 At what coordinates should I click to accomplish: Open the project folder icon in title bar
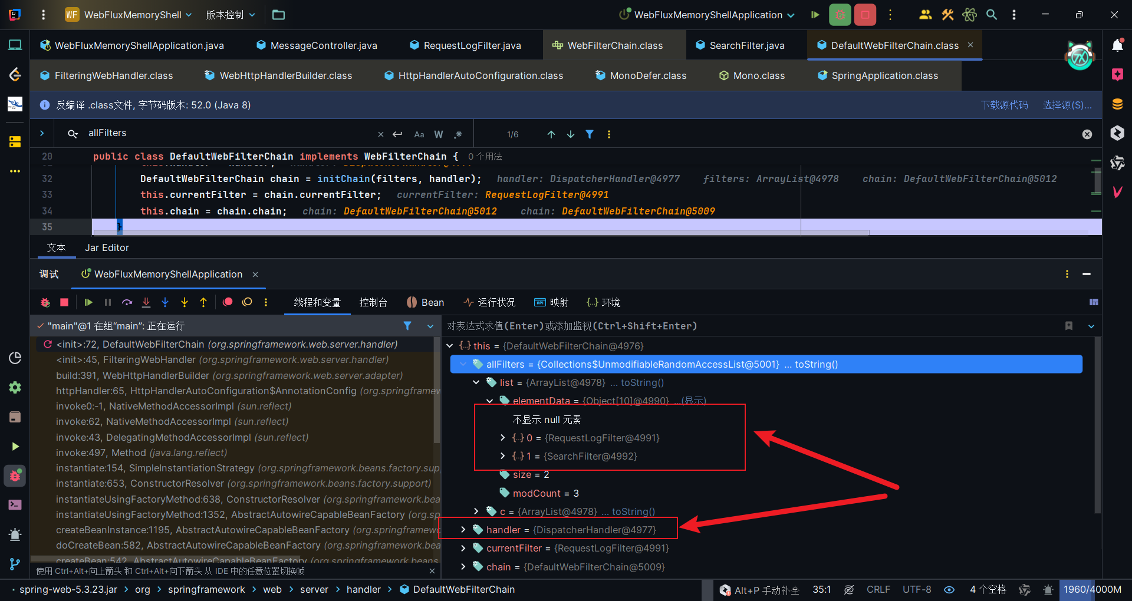pos(278,15)
